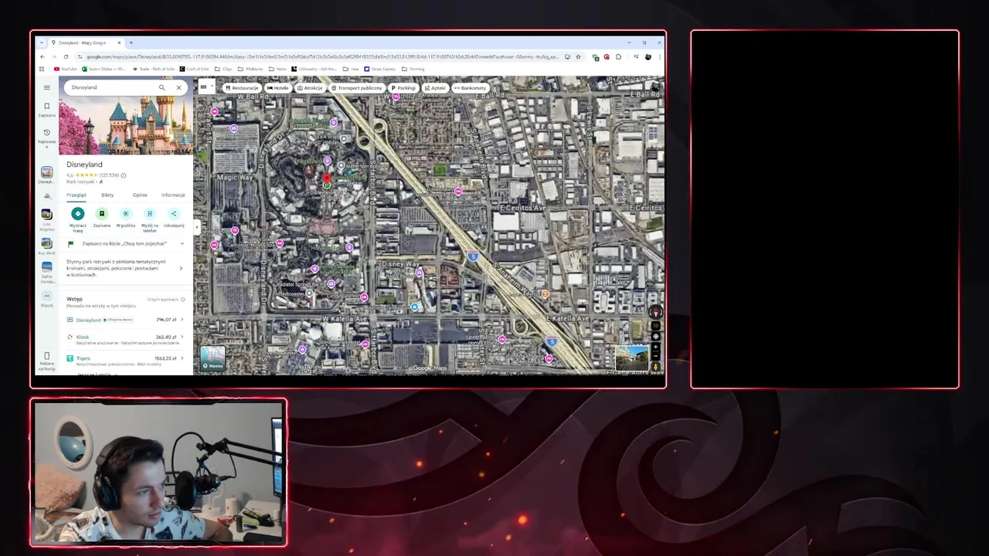
Task: Collapse the side panel arrow handle
Action: [x=196, y=227]
